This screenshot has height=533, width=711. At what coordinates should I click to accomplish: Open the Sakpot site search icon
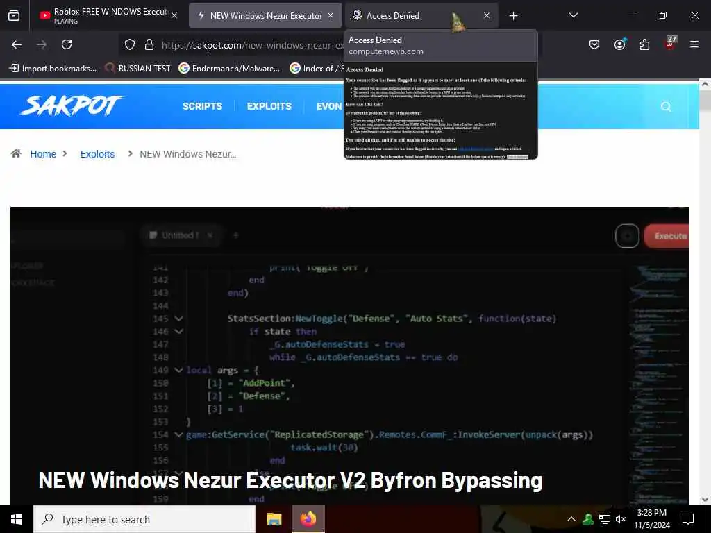[x=666, y=106]
